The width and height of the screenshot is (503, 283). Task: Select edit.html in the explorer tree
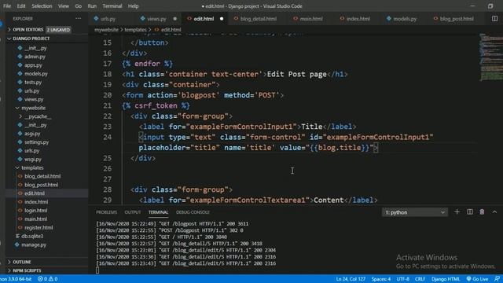coord(35,193)
